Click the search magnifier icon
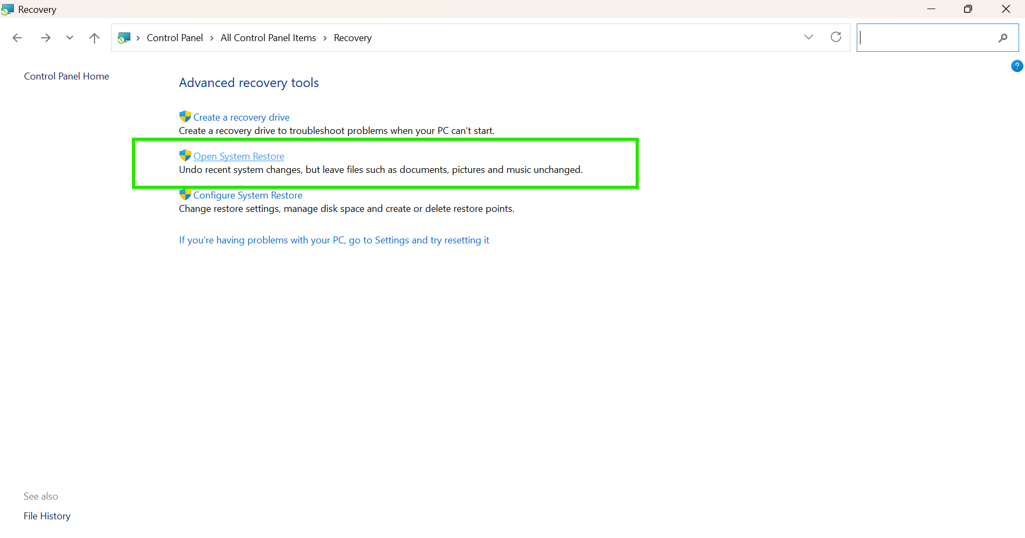The width and height of the screenshot is (1025, 538). click(x=1003, y=38)
